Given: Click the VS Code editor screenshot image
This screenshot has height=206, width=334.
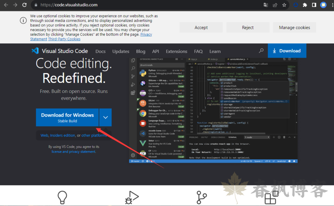Looking at the screenshot, I should click(x=213, y=110).
